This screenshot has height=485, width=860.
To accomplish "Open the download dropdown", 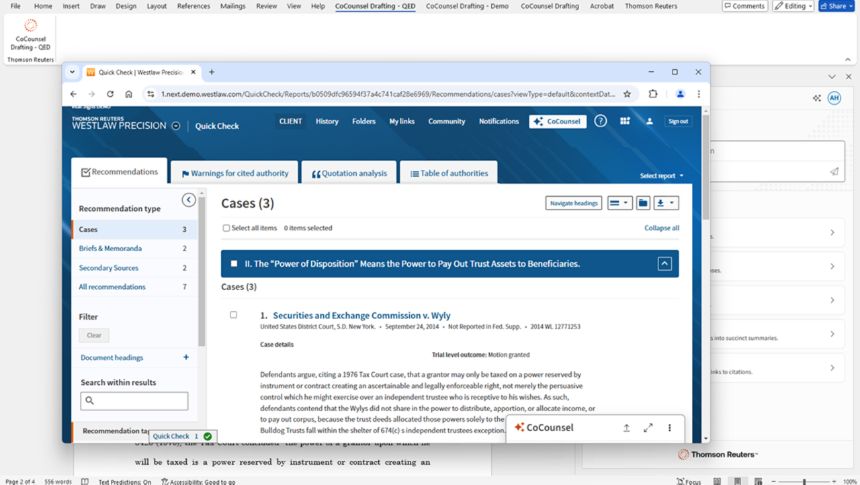I will tap(666, 203).
